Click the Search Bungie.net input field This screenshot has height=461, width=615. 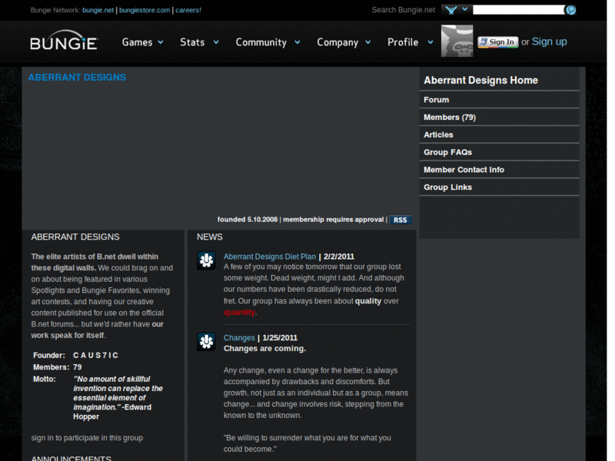518,10
